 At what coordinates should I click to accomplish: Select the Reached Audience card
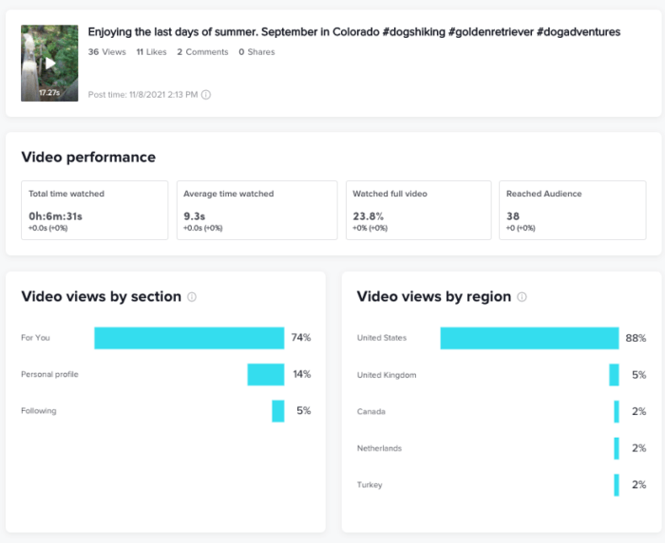[x=573, y=210]
